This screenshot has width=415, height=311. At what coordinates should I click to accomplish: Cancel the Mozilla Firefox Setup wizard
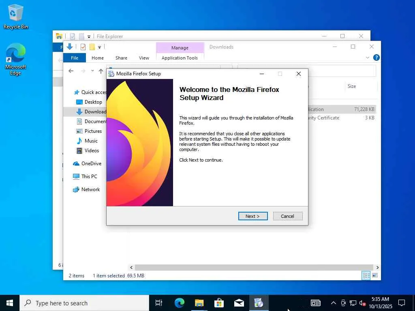click(288, 216)
